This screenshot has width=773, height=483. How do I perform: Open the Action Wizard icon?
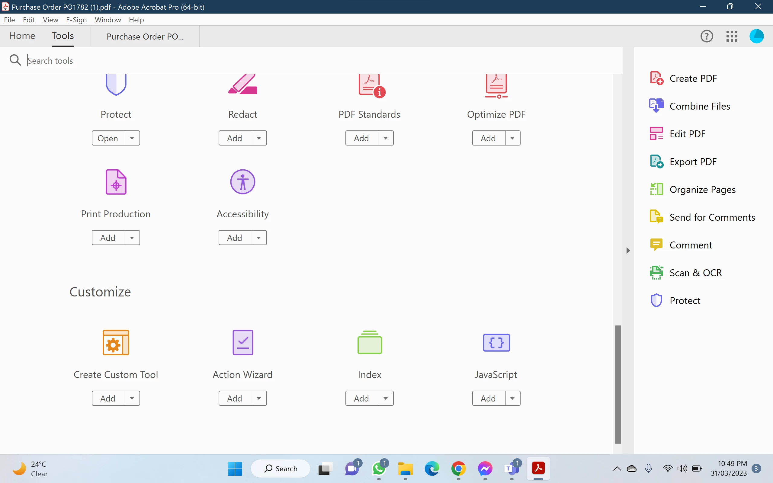pyautogui.click(x=242, y=342)
